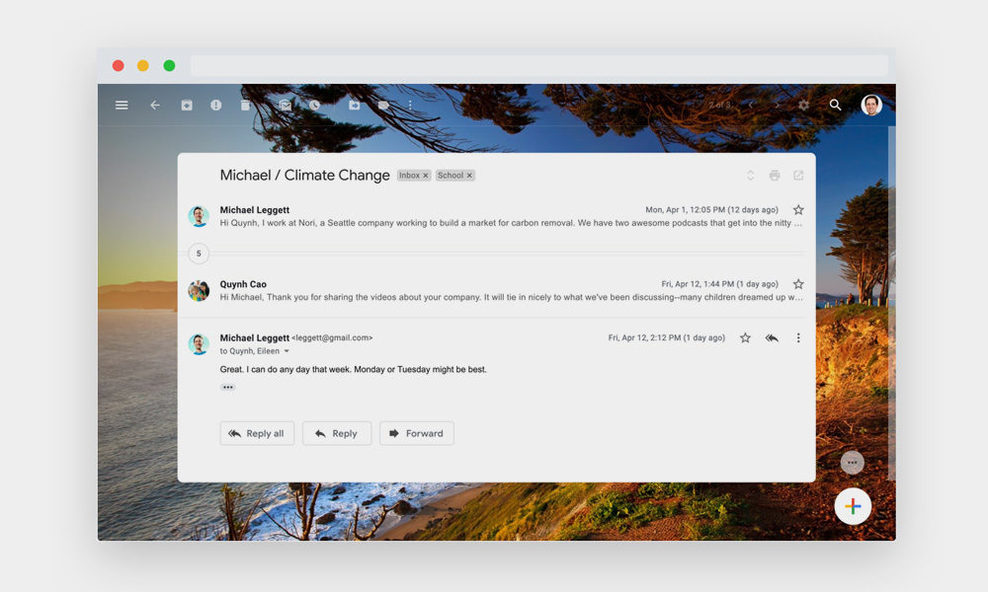Image resolution: width=988 pixels, height=592 pixels.
Task: Archive this conversation
Action: (187, 105)
